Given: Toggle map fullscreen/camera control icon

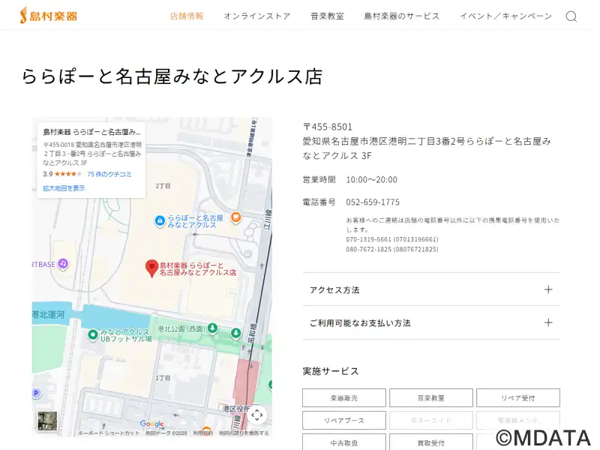Looking at the screenshot, I should pyautogui.click(x=256, y=415).
